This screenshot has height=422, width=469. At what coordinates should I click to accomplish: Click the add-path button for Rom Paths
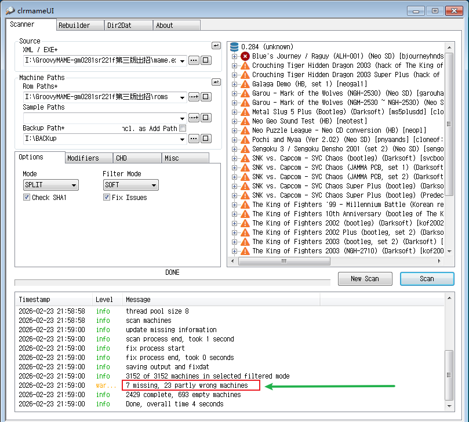pyautogui.click(x=194, y=96)
